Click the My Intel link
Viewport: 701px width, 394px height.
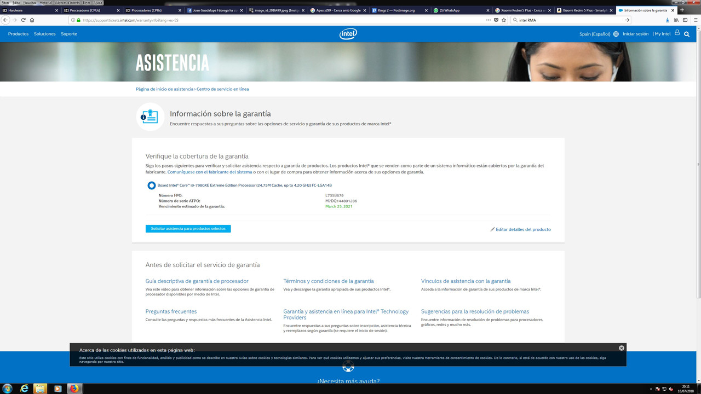[663, 34]
